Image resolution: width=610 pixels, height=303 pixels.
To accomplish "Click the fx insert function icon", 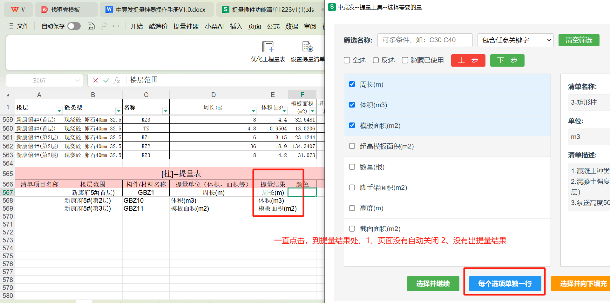I will [x=117, y=80].
